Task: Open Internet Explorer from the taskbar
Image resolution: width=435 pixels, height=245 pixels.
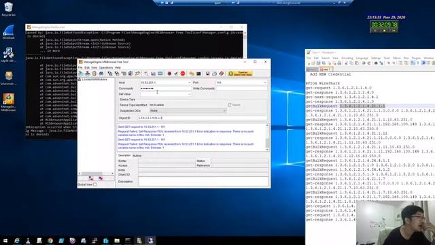Action: (x=17, y=240)
